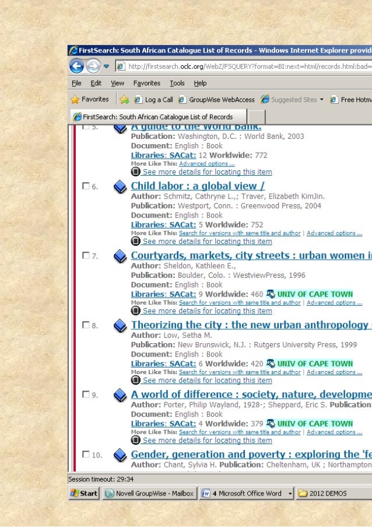The height and width of the screenshot is (527, 372).
Task: Open the title Gender, generation and poverty
Action: tap(251, 455)
